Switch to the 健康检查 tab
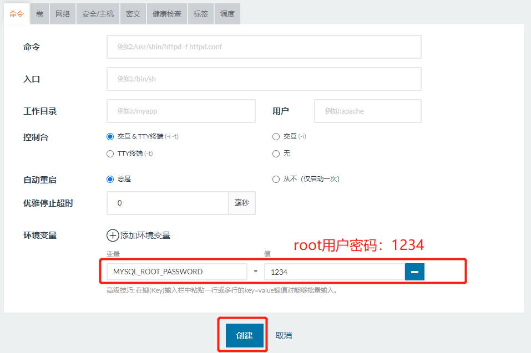Viewport: 531px width, 353px height. pyautogui.click(x=166, y=14)
